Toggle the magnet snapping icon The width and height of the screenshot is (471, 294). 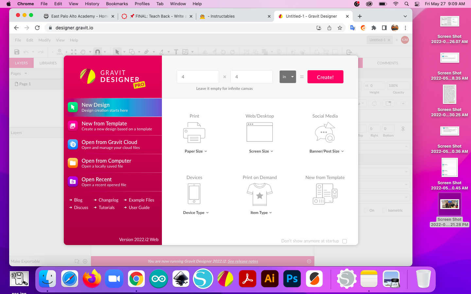98,52
